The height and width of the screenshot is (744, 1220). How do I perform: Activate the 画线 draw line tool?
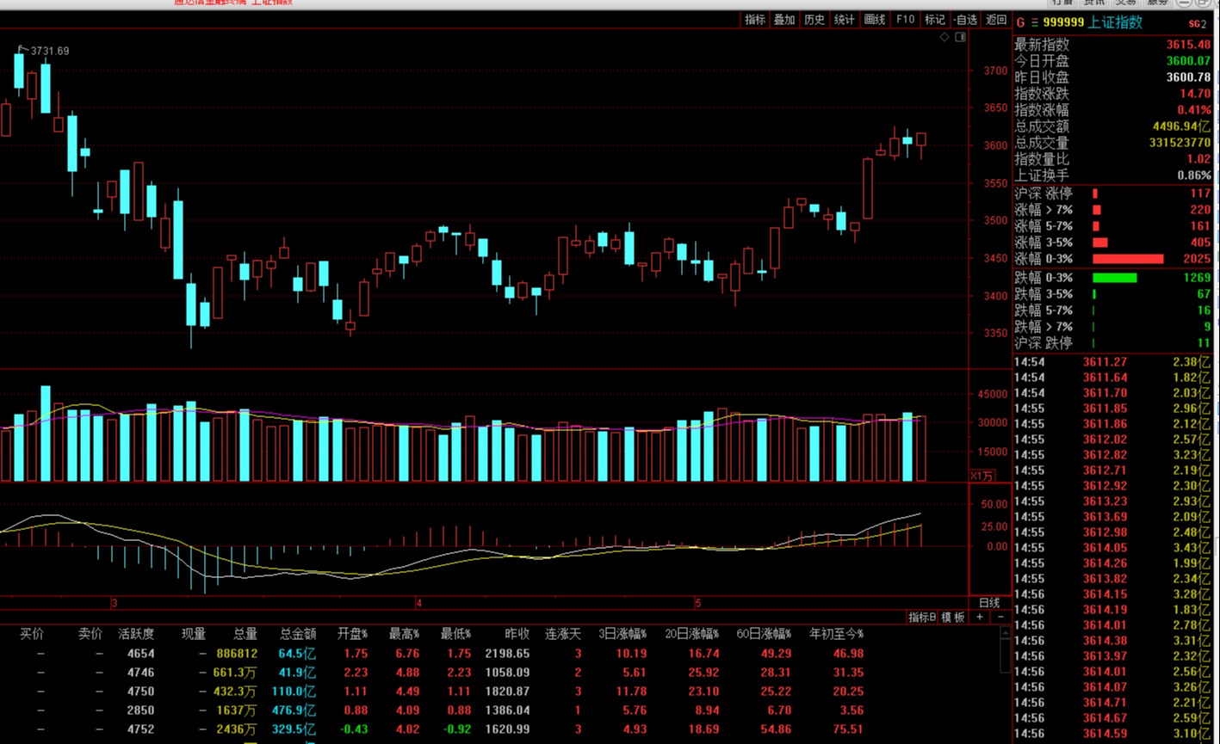(x=875, y=20)
